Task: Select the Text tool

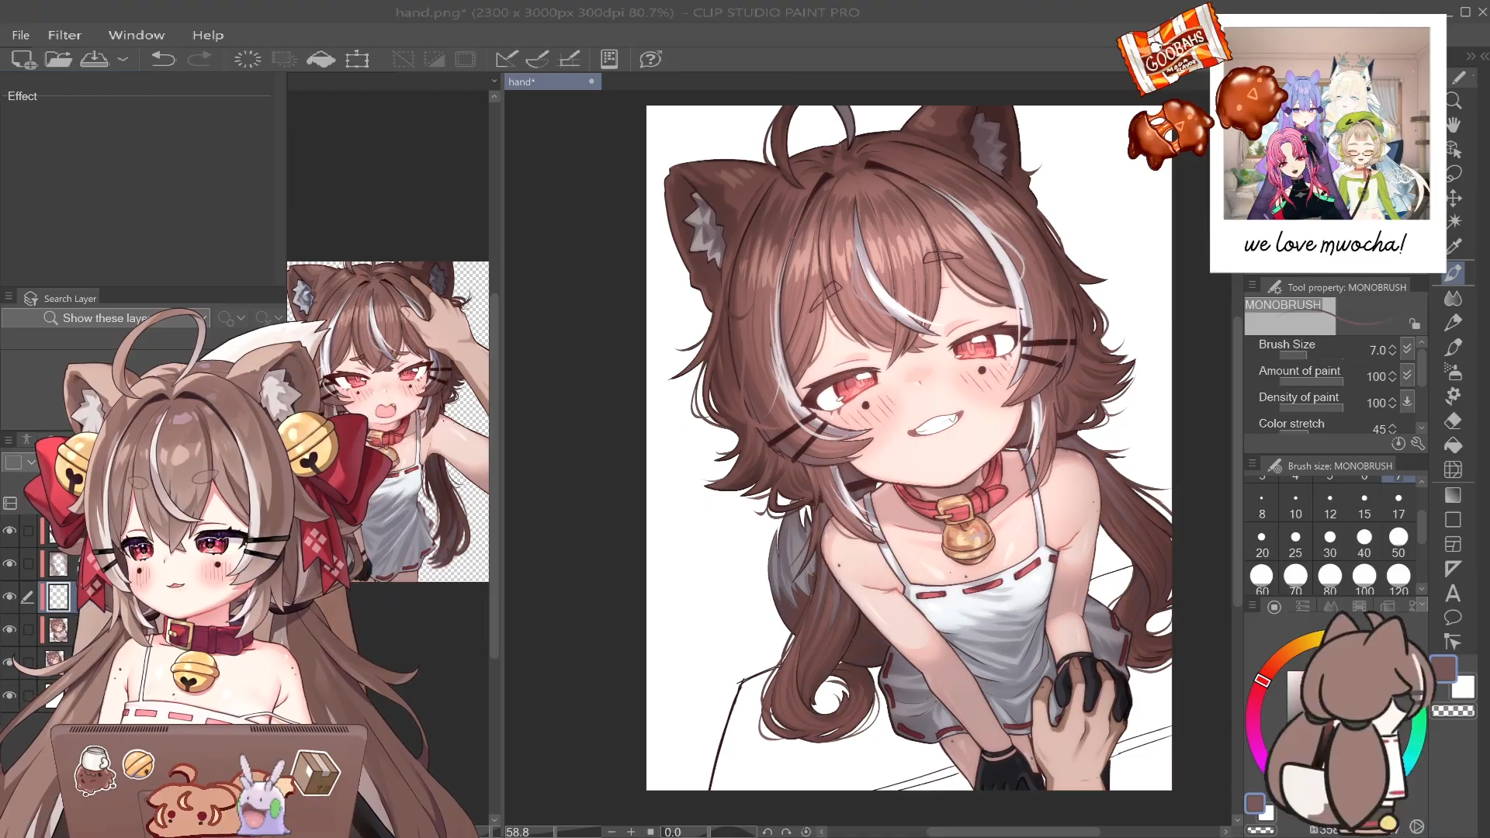Action: pos(1453,594)
